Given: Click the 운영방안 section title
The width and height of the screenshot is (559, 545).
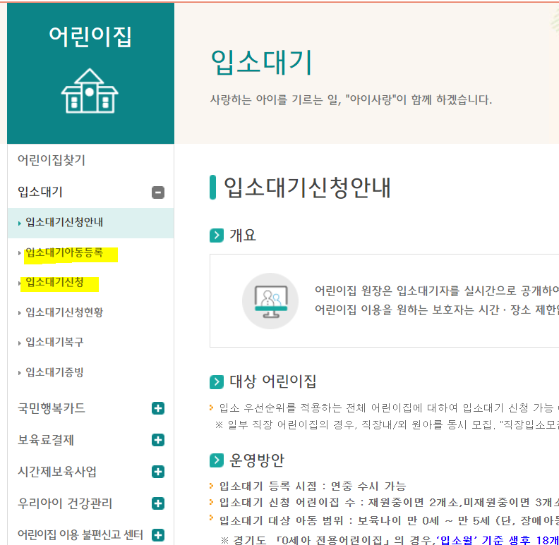Looking at the screenshot, I should tap(257, 460).
